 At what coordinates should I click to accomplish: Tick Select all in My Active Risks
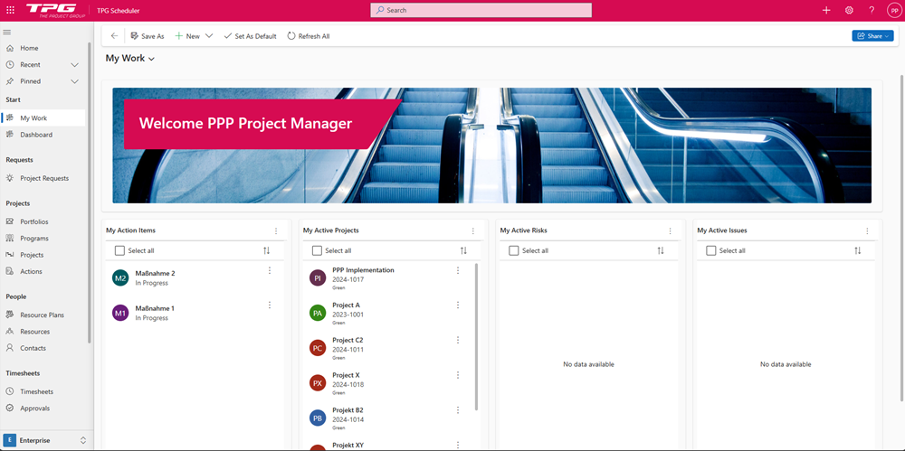[514, 250]
